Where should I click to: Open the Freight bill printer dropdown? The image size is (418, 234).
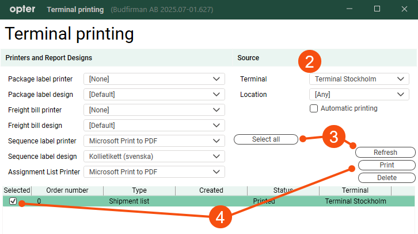(154, 110)
